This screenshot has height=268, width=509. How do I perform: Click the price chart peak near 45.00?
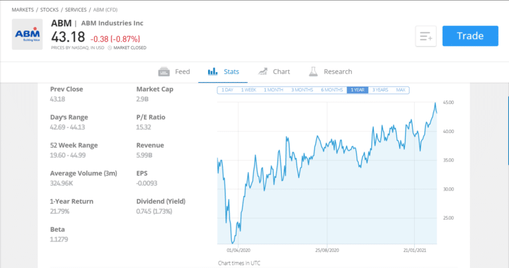[x=435, y=103]
